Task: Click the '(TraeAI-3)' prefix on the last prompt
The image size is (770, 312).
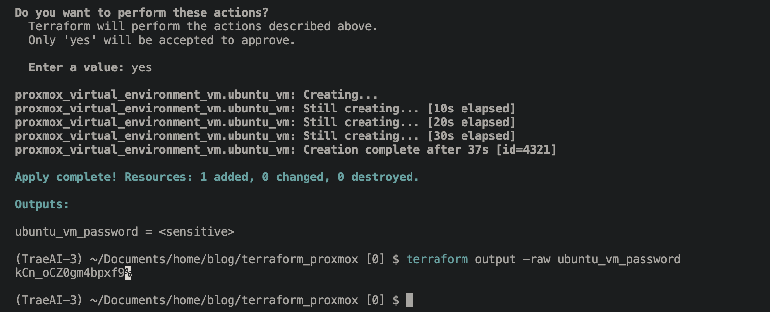Action: tap(49, 300)
